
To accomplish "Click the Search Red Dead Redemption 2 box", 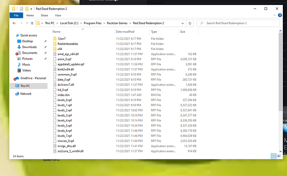I will (238, 23).
